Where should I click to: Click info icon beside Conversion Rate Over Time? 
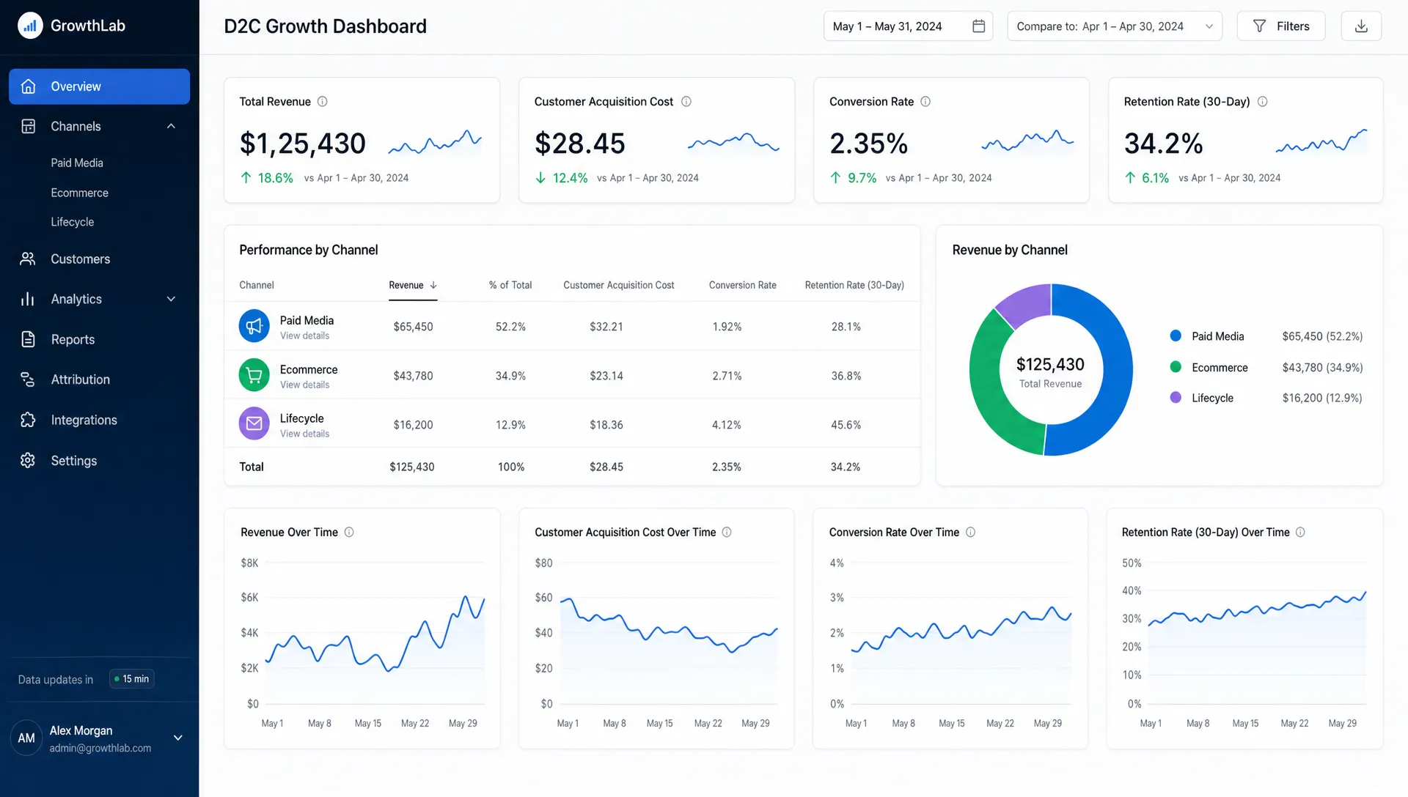click(x=970, y=533)
